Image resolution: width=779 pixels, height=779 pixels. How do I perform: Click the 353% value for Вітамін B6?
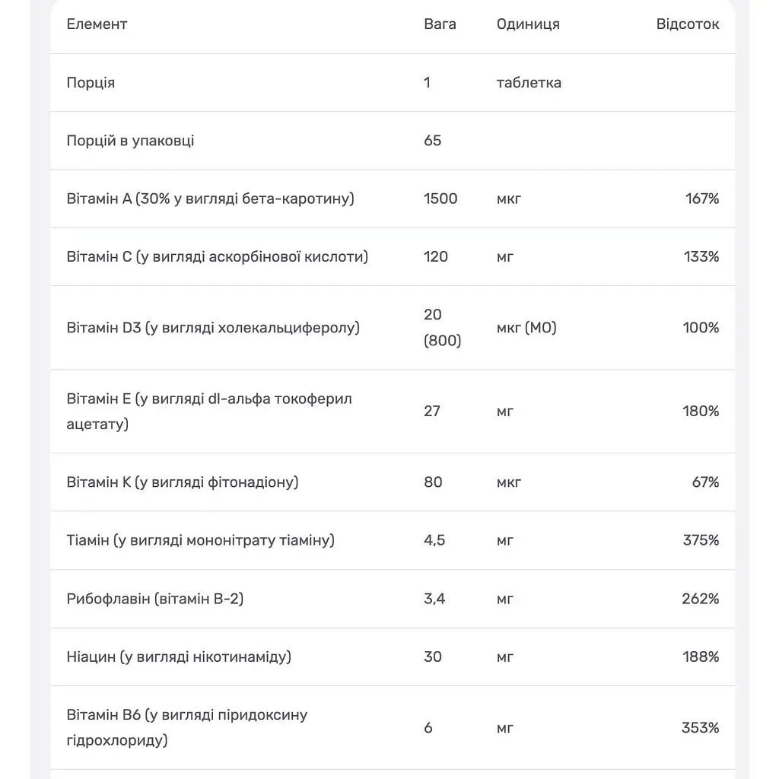(700, 728)
